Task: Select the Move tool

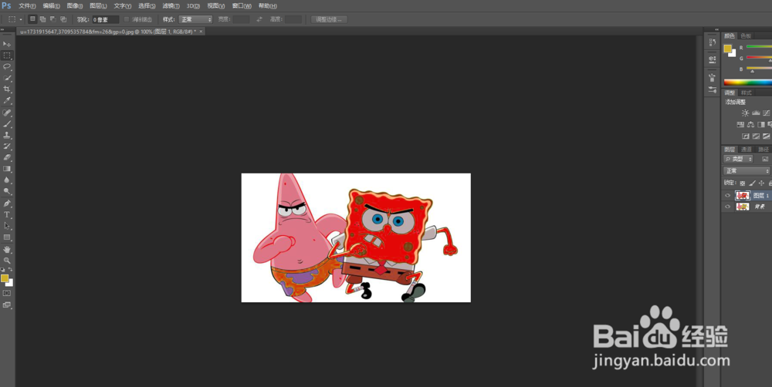Action: click(7, 44)
